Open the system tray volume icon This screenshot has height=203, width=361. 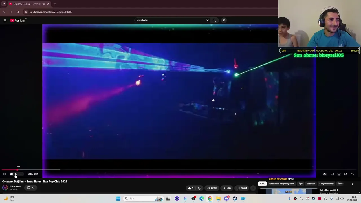(x=342, y=198)
